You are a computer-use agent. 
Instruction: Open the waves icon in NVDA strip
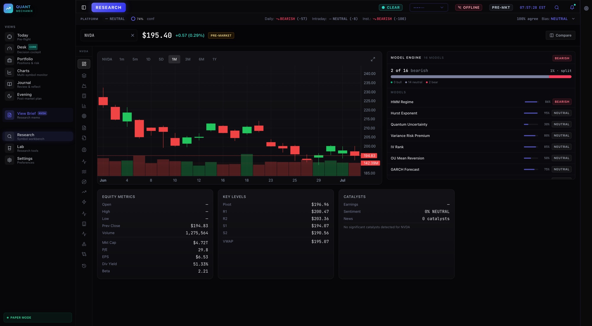pyautogui.click(x=84, y=172)
